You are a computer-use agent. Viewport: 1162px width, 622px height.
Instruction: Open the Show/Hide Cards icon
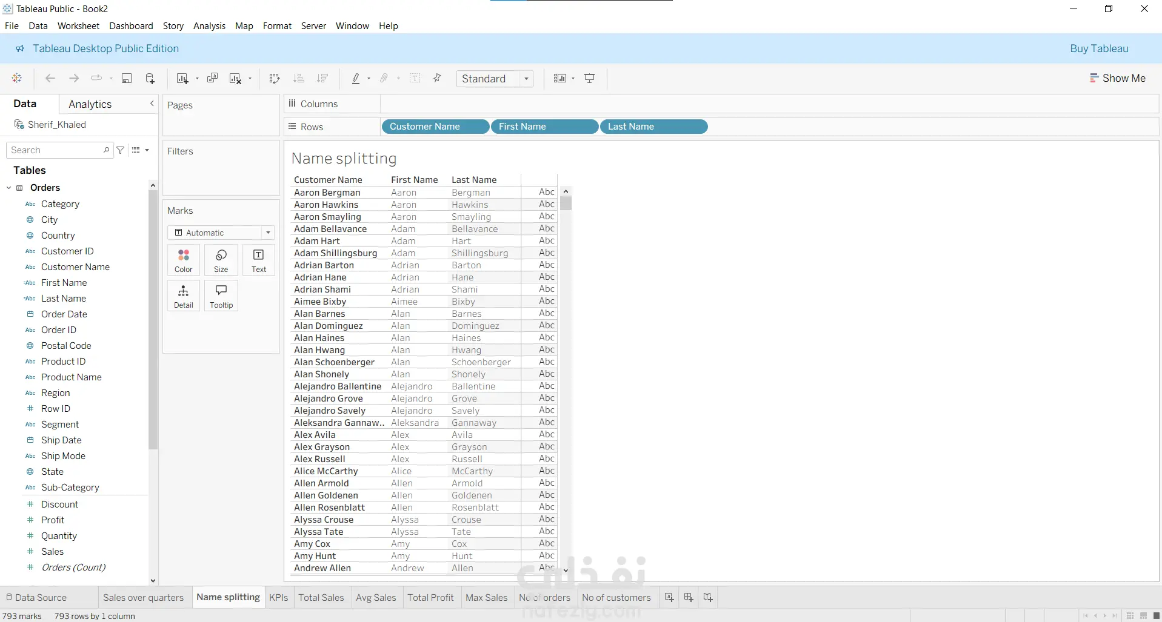pyautogui.click(x=560, y=78)
